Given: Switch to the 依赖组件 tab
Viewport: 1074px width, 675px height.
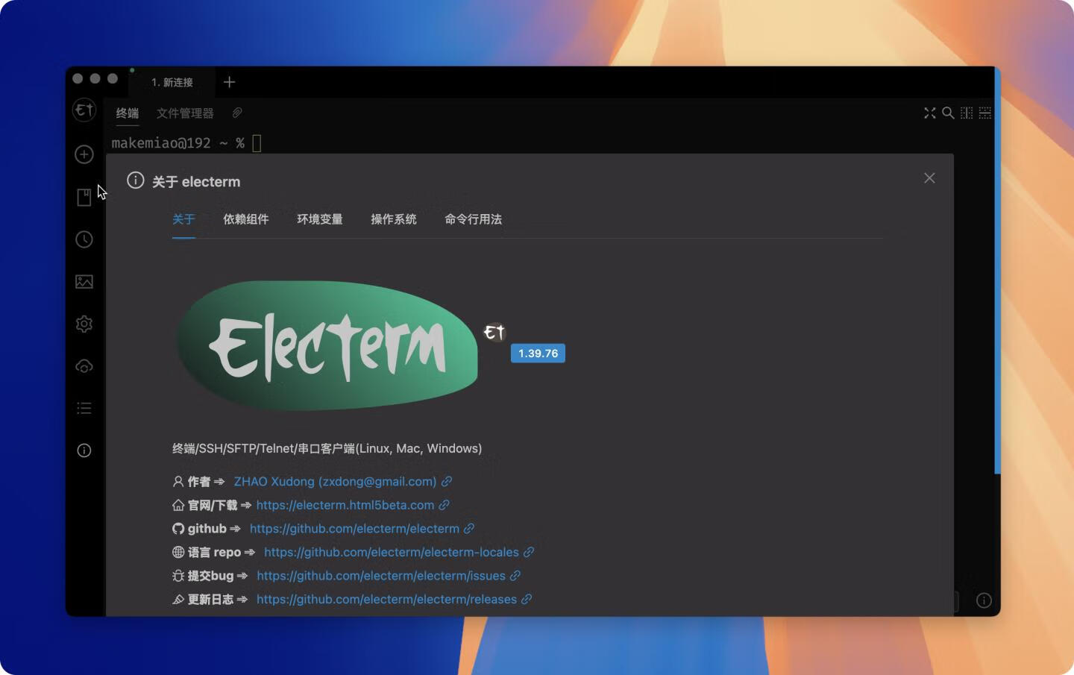Looking at the screenshot, I should pyautogui.click(x=246, y=219).
